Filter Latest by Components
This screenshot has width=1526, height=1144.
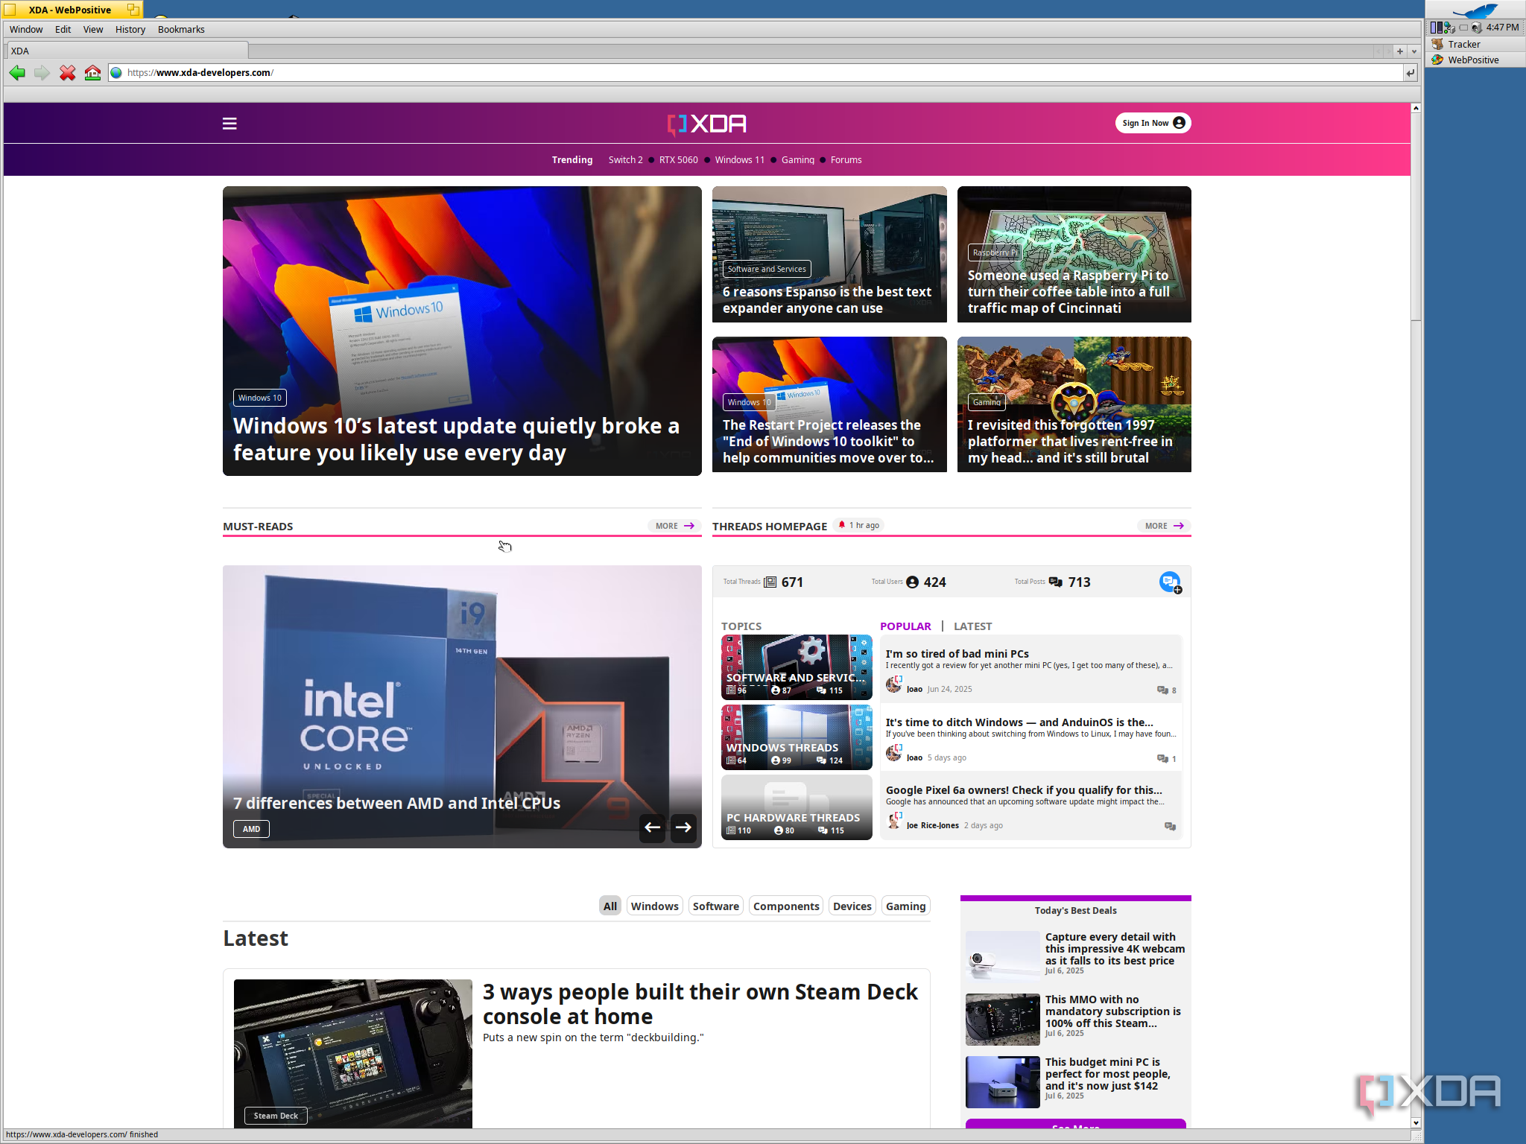click(785, 906)
